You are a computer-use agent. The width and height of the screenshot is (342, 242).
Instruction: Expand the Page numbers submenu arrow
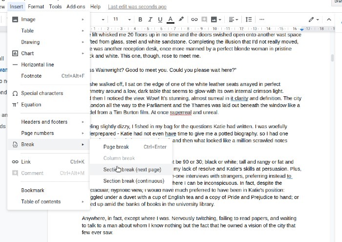tap(83, 133)
